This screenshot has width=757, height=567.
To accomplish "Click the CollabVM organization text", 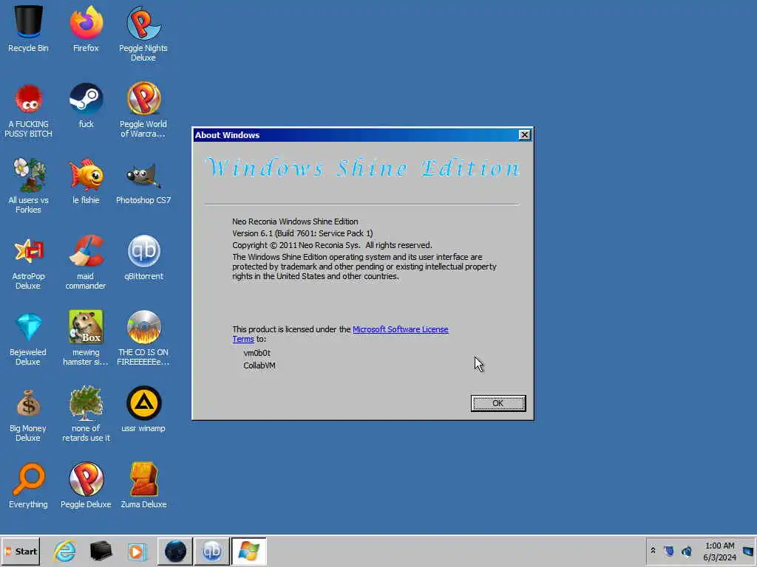I will [259, 365].
